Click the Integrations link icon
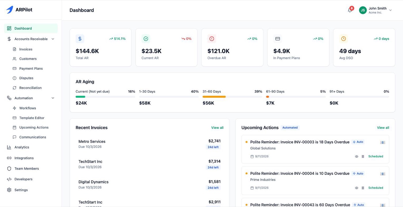Screen dimensions: 403x207 (x=9, y=158)
